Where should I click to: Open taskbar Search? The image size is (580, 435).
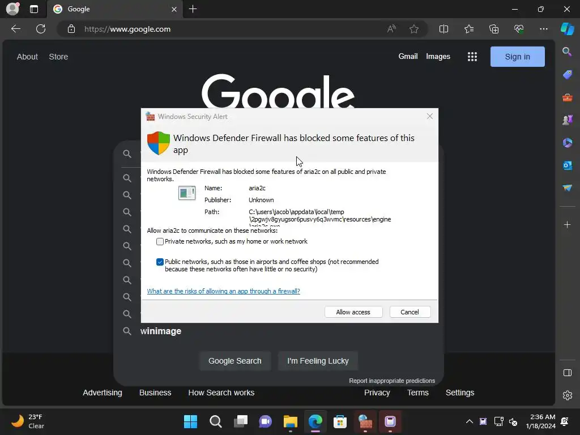215,421
